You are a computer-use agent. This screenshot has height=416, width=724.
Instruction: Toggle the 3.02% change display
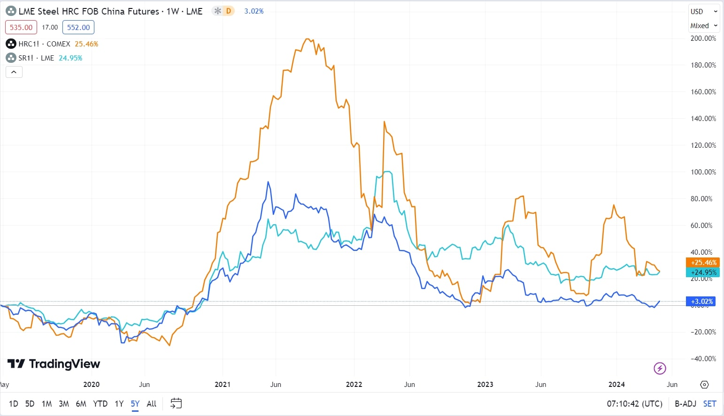pyautogui.click(x=254, y=11)
